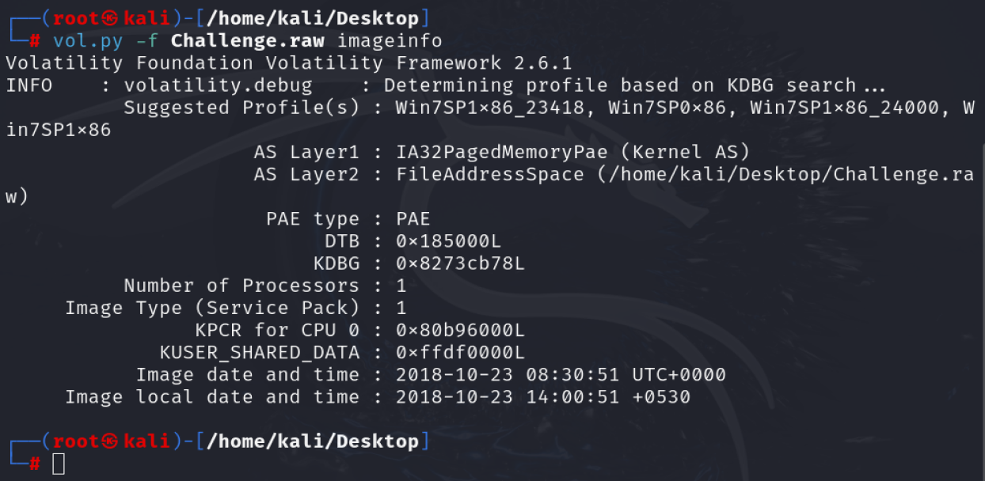Click the Volatility Framework 2.6.1 version line

click(289, 62)
